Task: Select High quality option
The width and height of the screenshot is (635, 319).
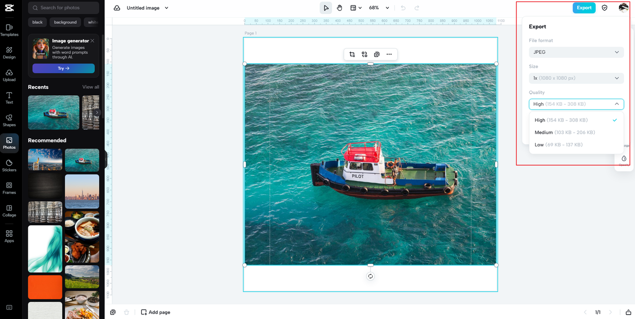Action: (576, 120)
